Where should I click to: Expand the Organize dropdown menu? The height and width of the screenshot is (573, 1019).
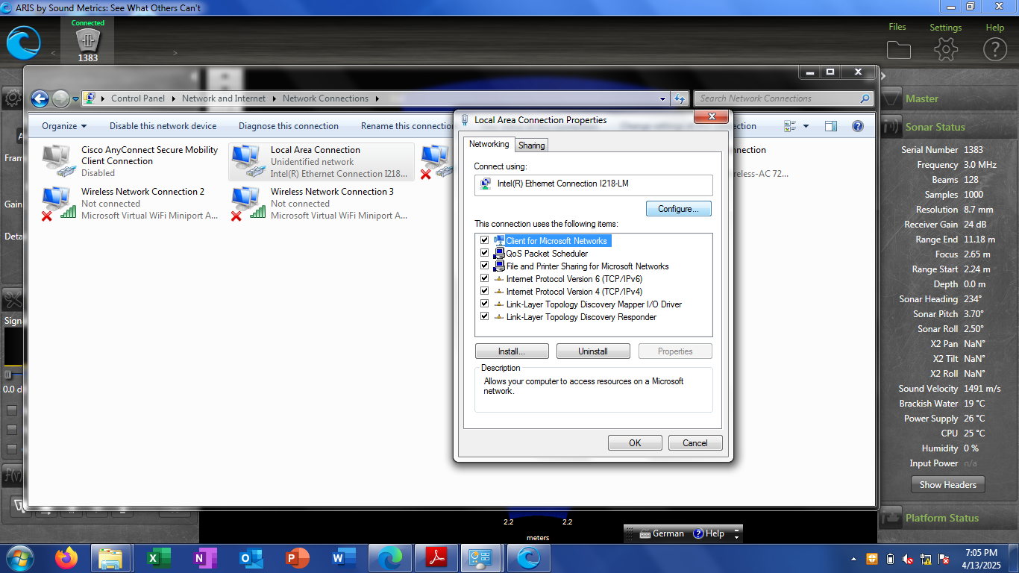coord(64,126)
